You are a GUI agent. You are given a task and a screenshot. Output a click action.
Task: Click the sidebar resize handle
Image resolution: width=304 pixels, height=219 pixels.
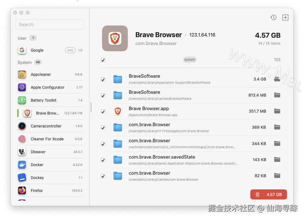tap(91, 107)
